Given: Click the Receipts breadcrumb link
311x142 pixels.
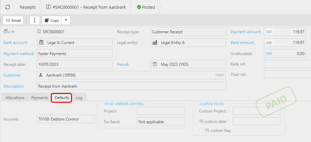Looking at the screenshot, I should point(28,7).
